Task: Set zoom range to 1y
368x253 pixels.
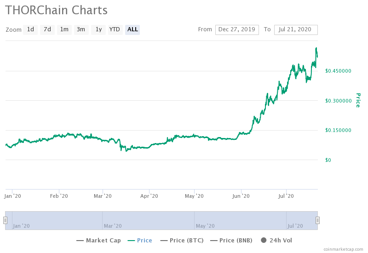Action: (x=98, y=29)
